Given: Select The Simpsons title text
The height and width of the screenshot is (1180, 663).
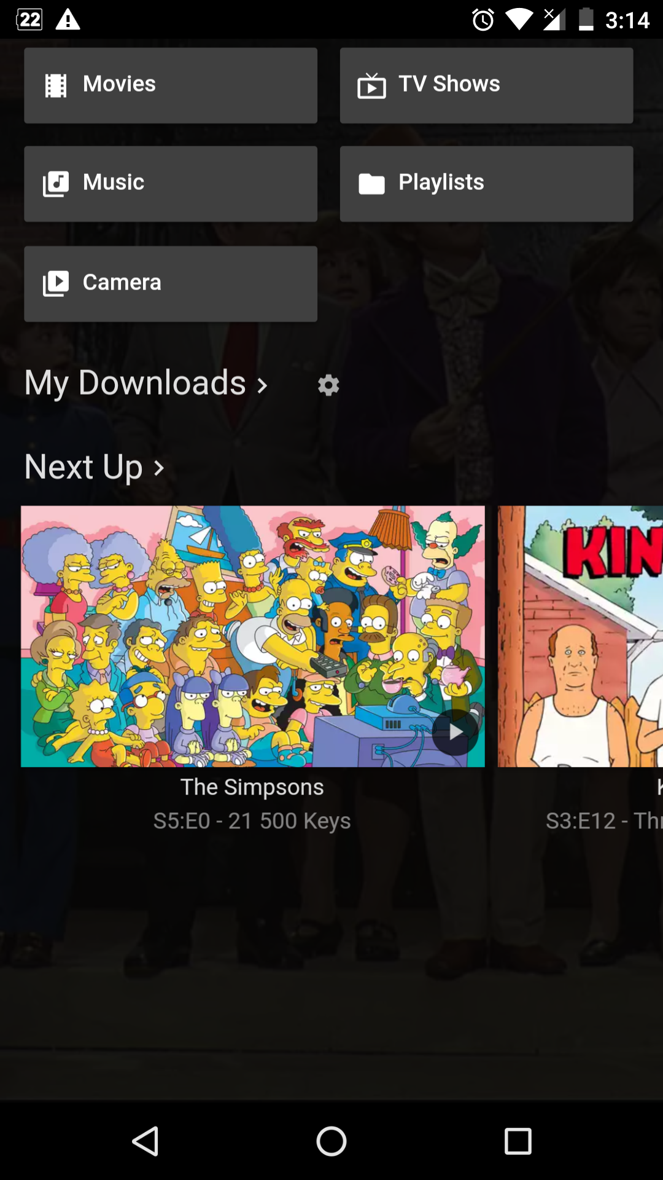Looking at the screenshot, I should 252,787.
